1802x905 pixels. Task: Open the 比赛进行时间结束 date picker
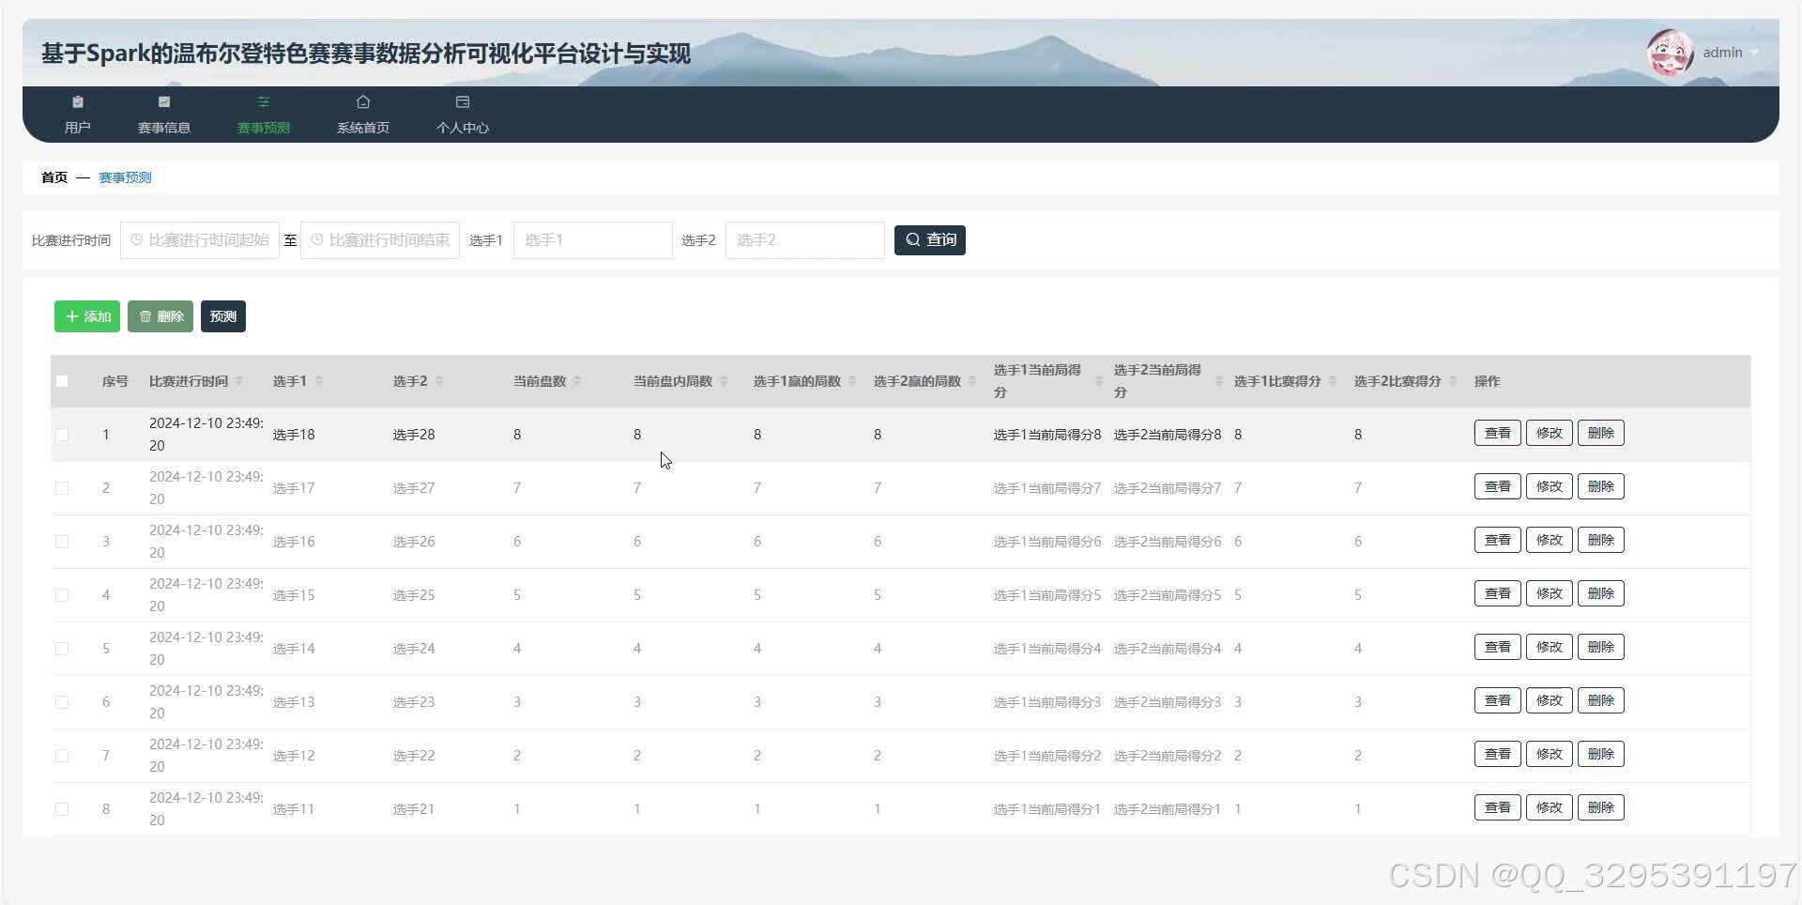pyautogui.click(x=380, y=240)
